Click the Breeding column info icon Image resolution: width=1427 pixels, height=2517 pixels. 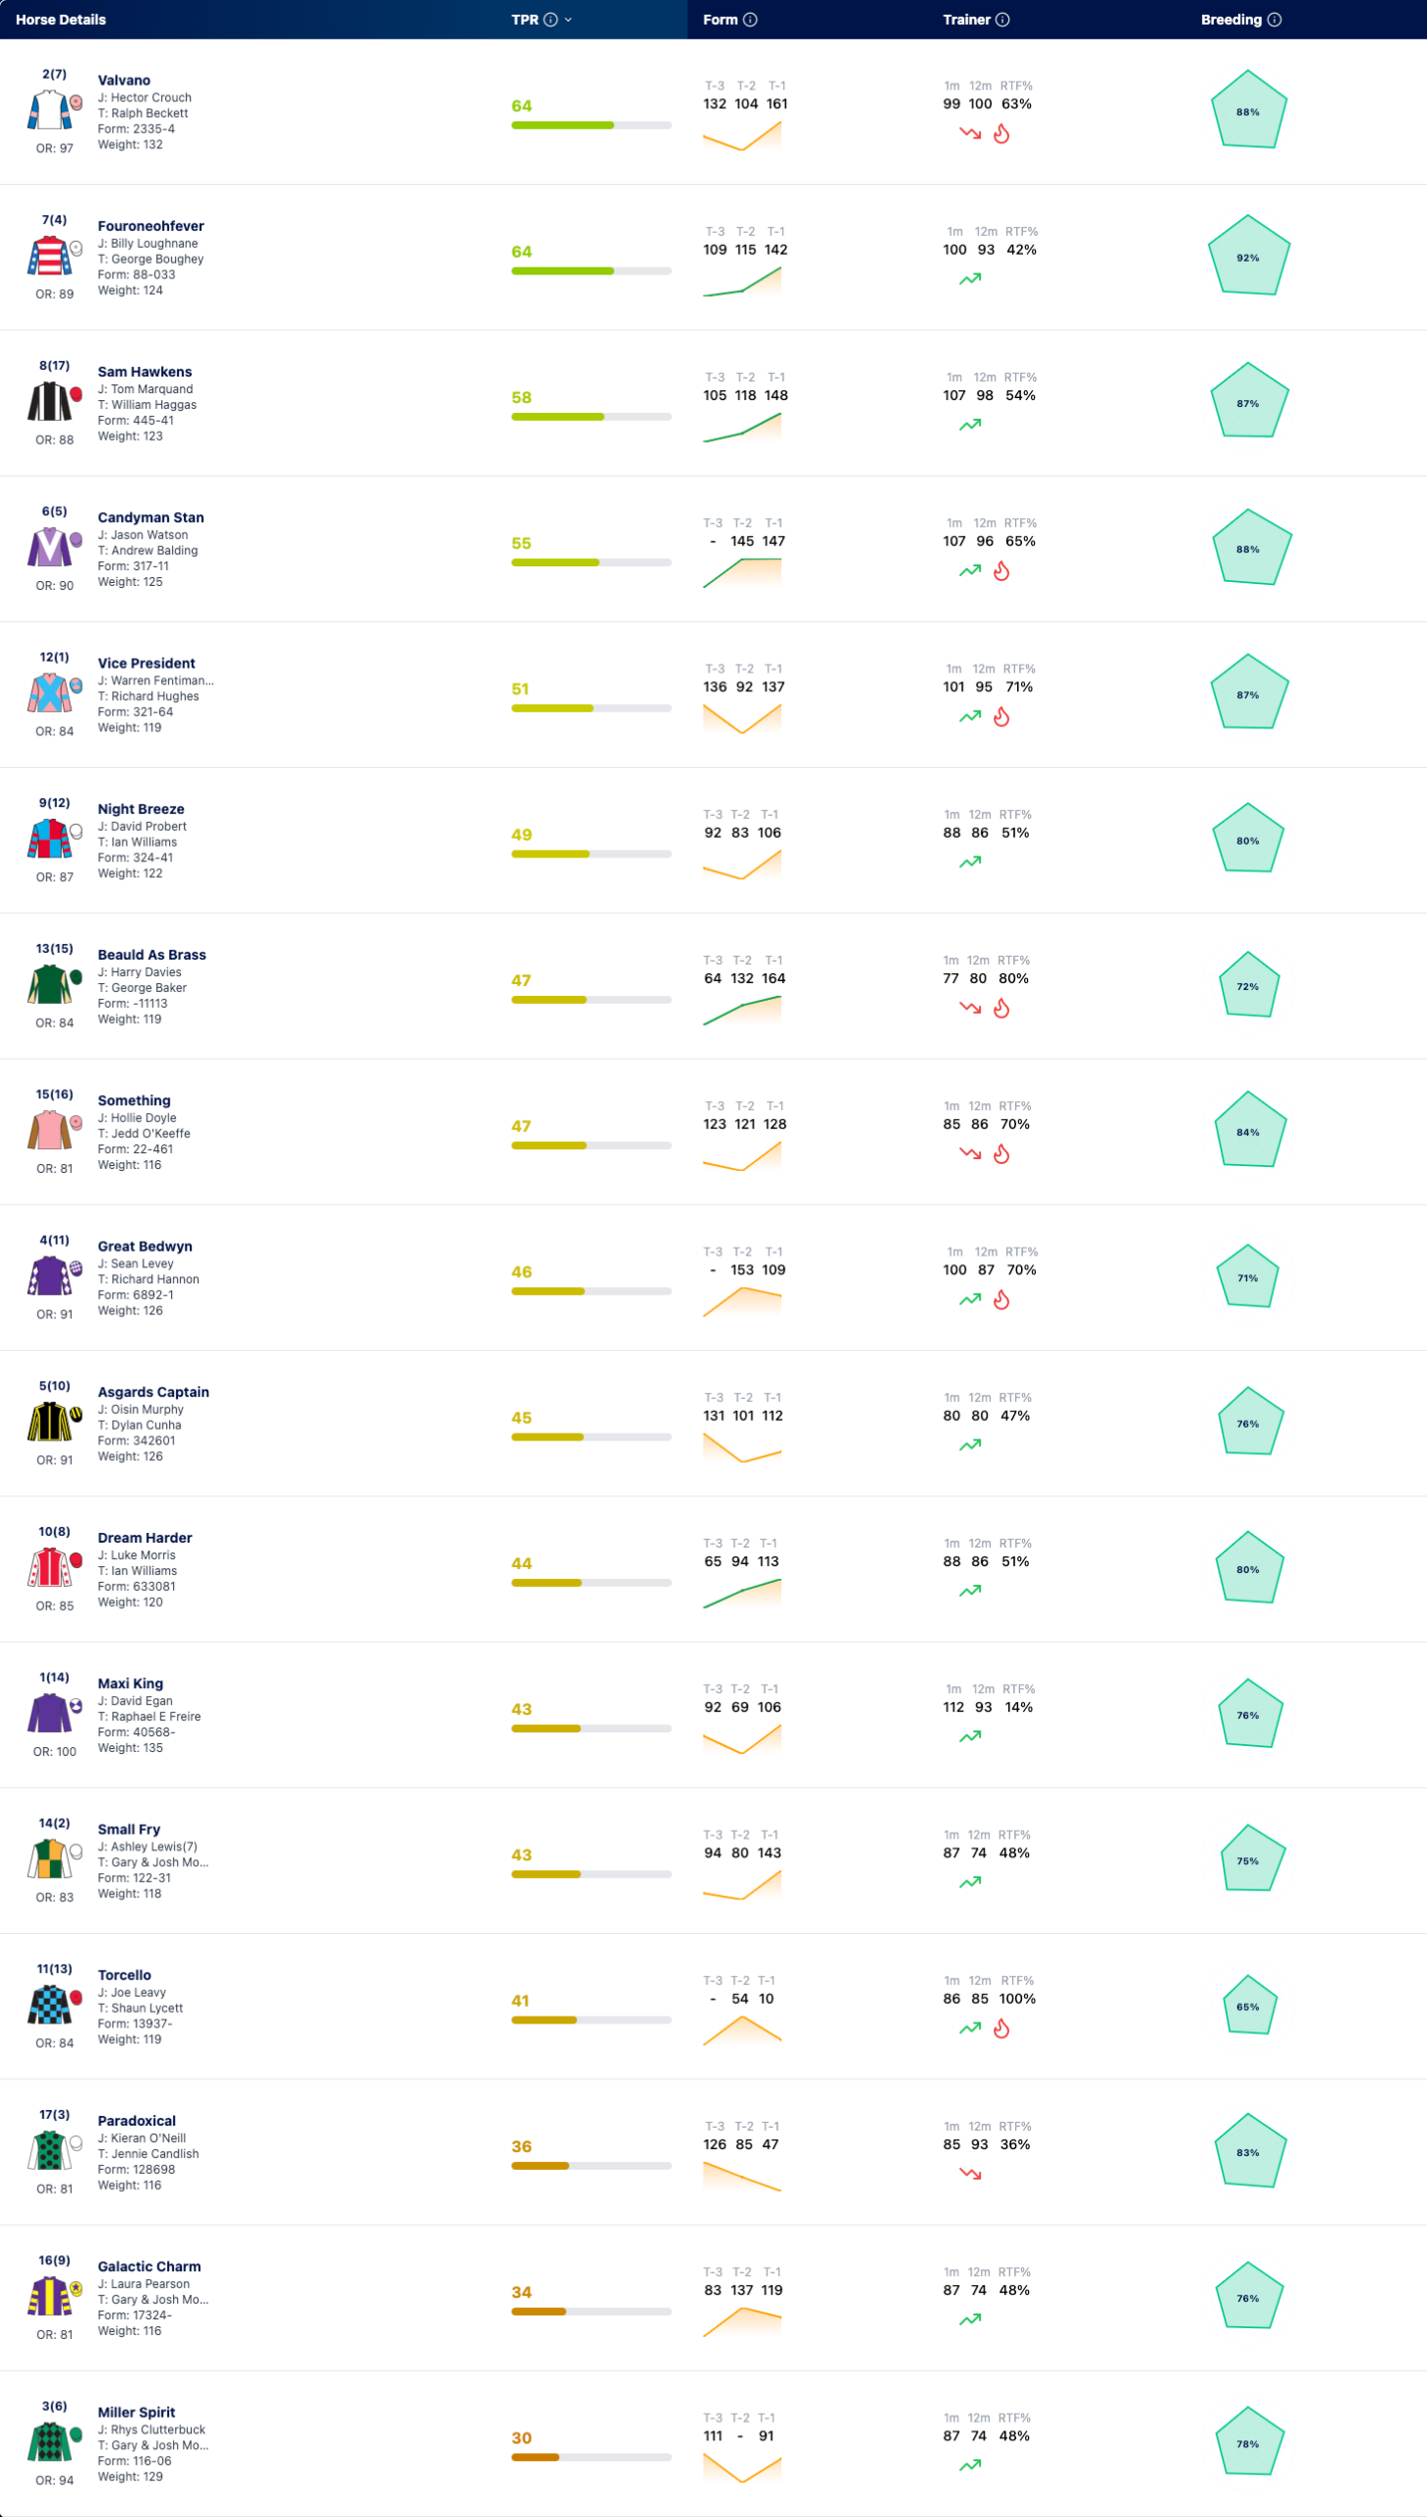(1274, 20)
